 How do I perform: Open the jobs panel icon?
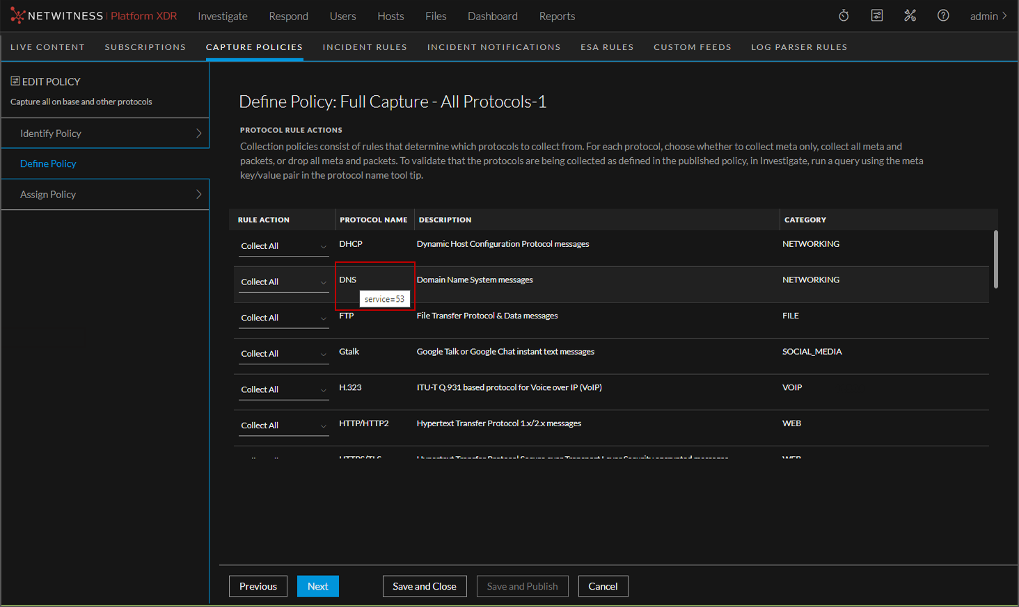[x=876, y=15]
